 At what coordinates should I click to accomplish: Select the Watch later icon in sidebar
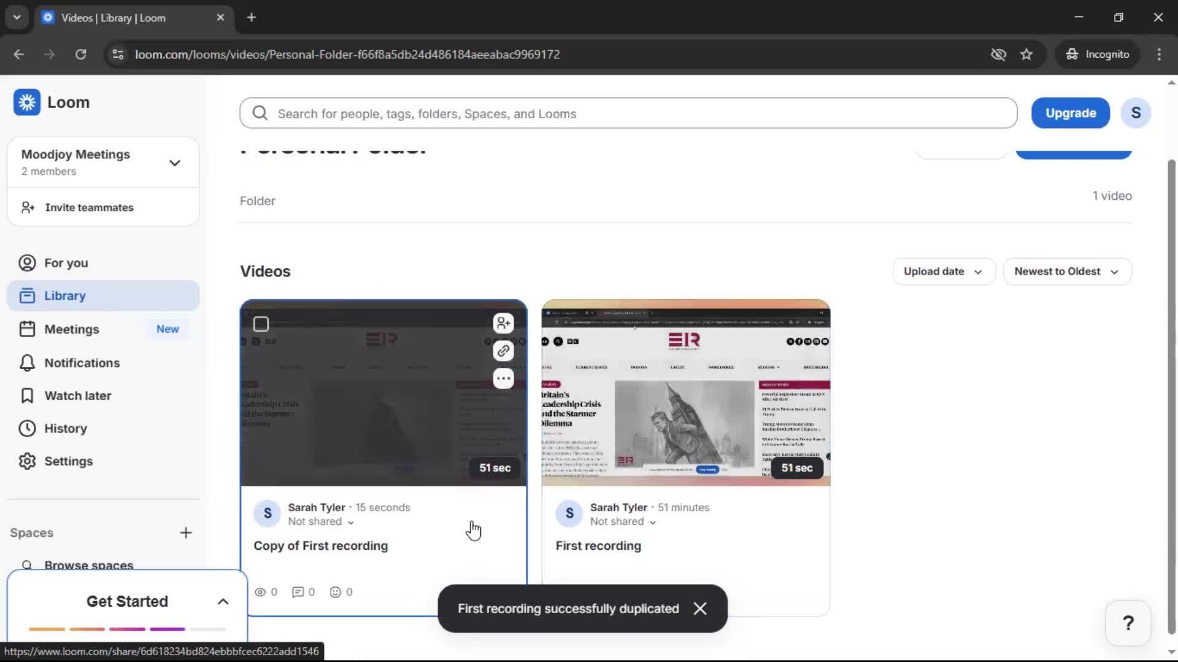(x=27, y=395)
